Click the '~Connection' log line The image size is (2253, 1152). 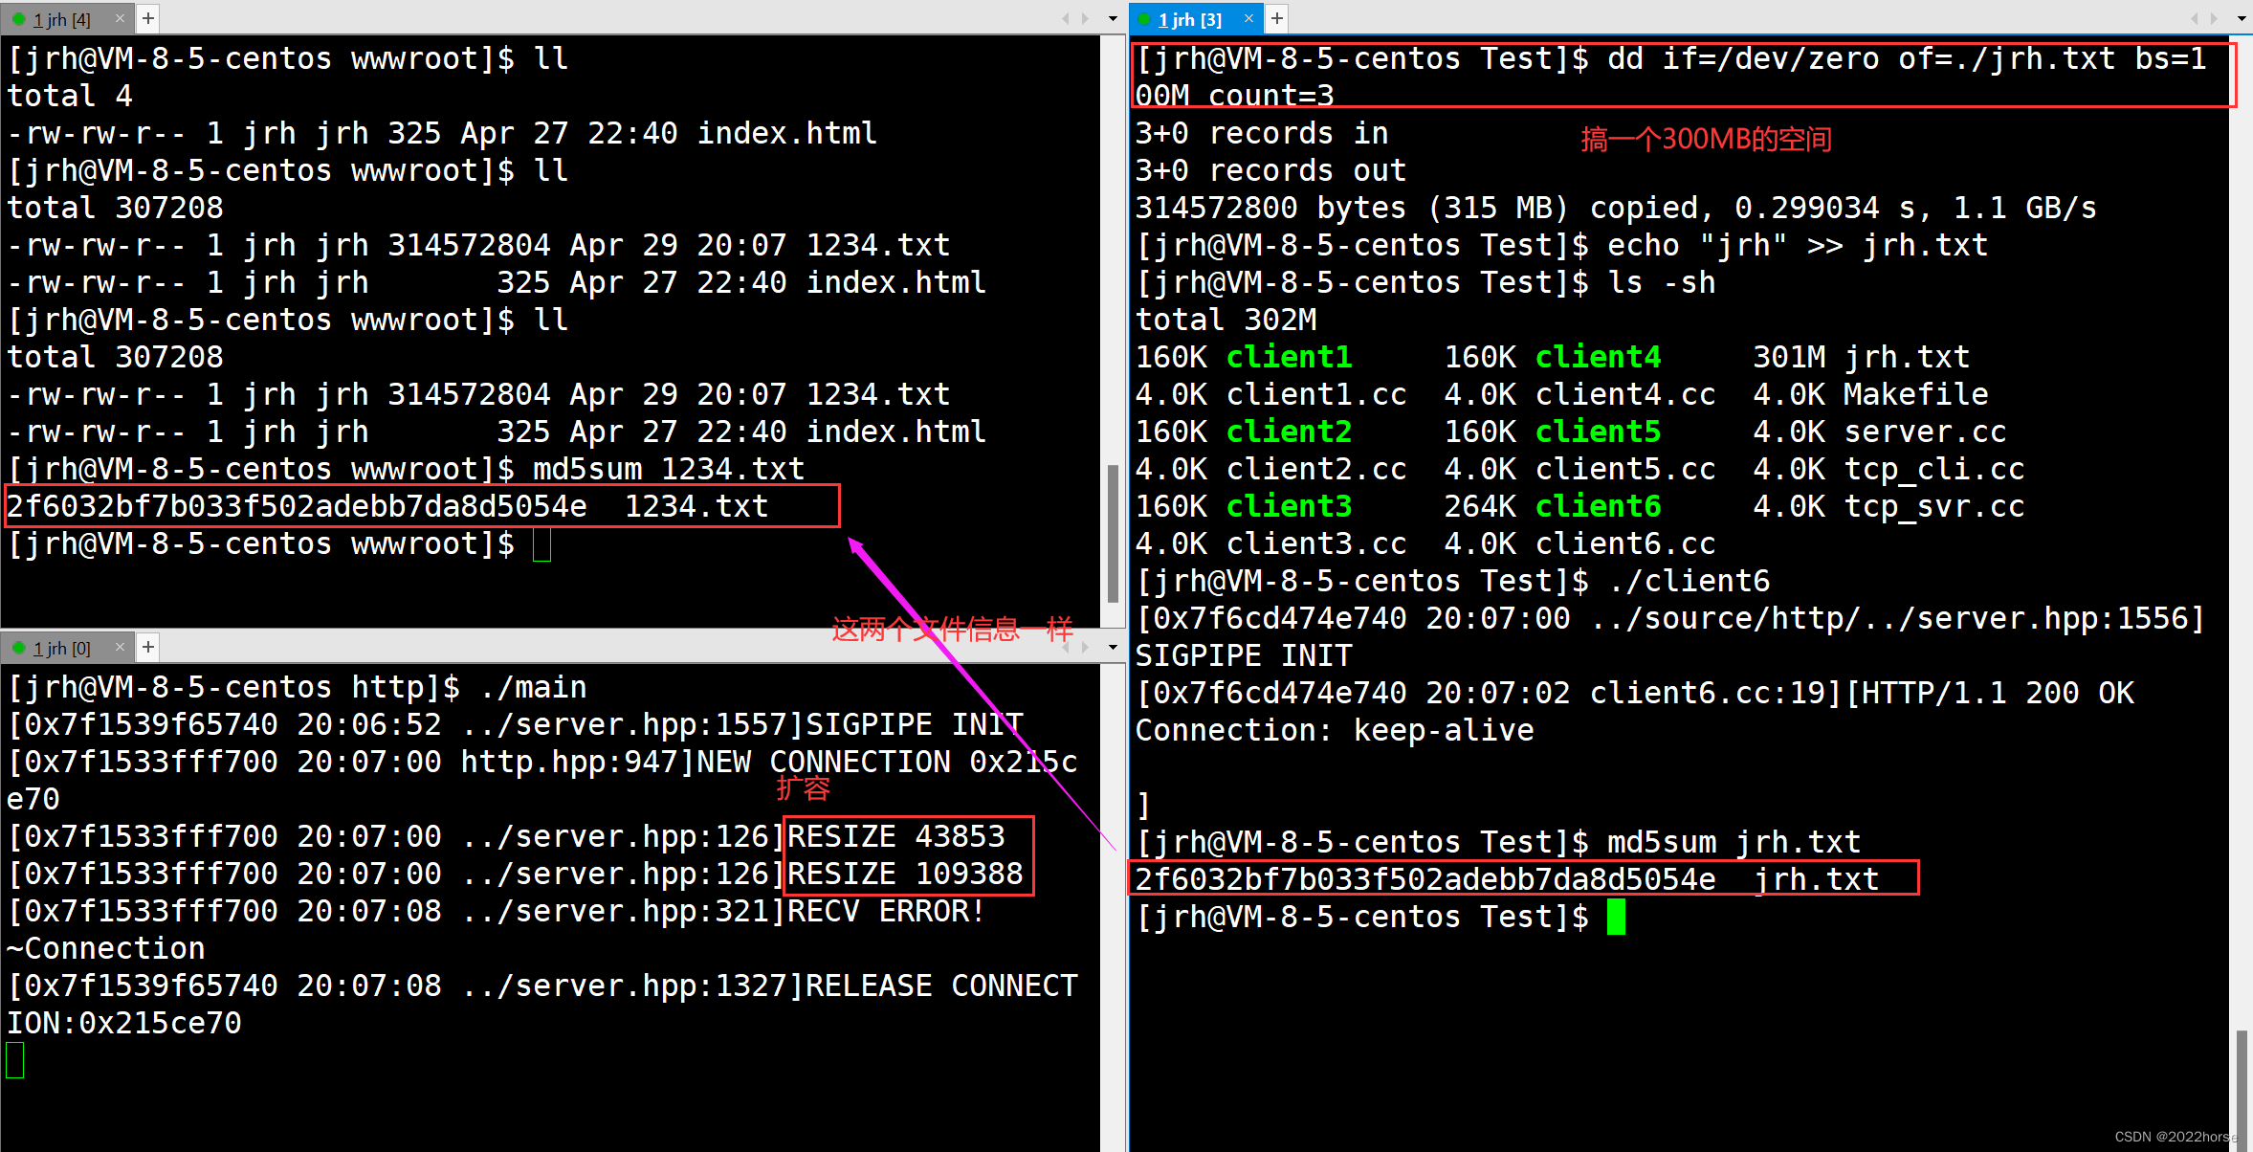[x=106, y=948]
